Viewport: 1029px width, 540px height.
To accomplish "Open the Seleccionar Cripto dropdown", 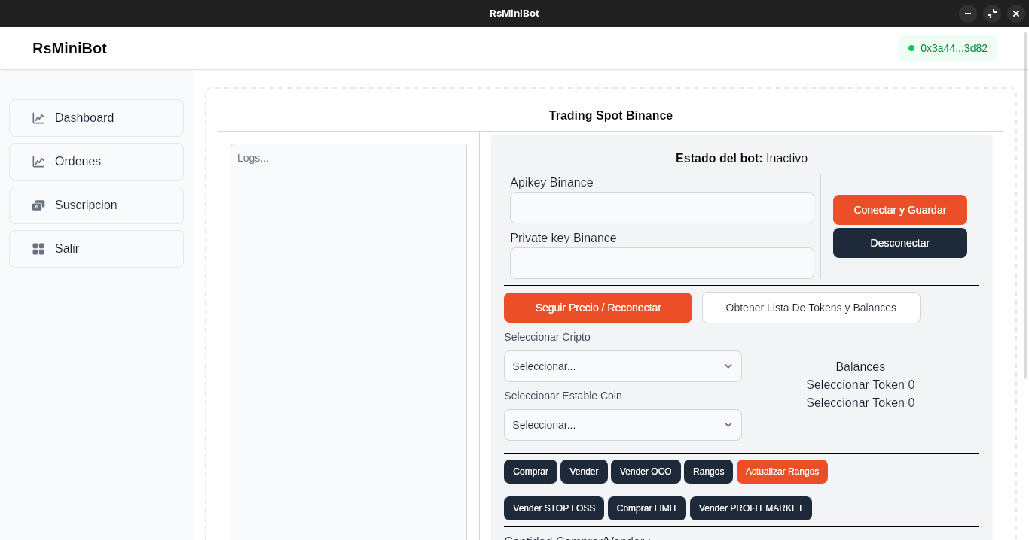I will click(x=622, y=366).
